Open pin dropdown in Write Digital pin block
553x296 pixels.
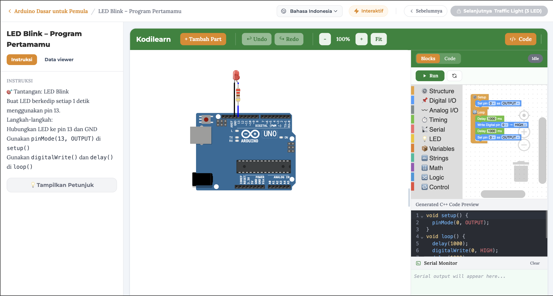click(x=505, y=125)
